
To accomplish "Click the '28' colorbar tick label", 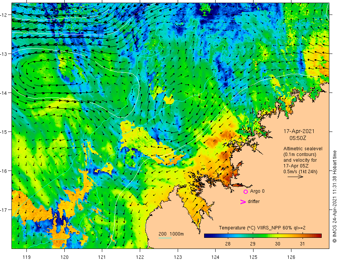I will [228, 244].
